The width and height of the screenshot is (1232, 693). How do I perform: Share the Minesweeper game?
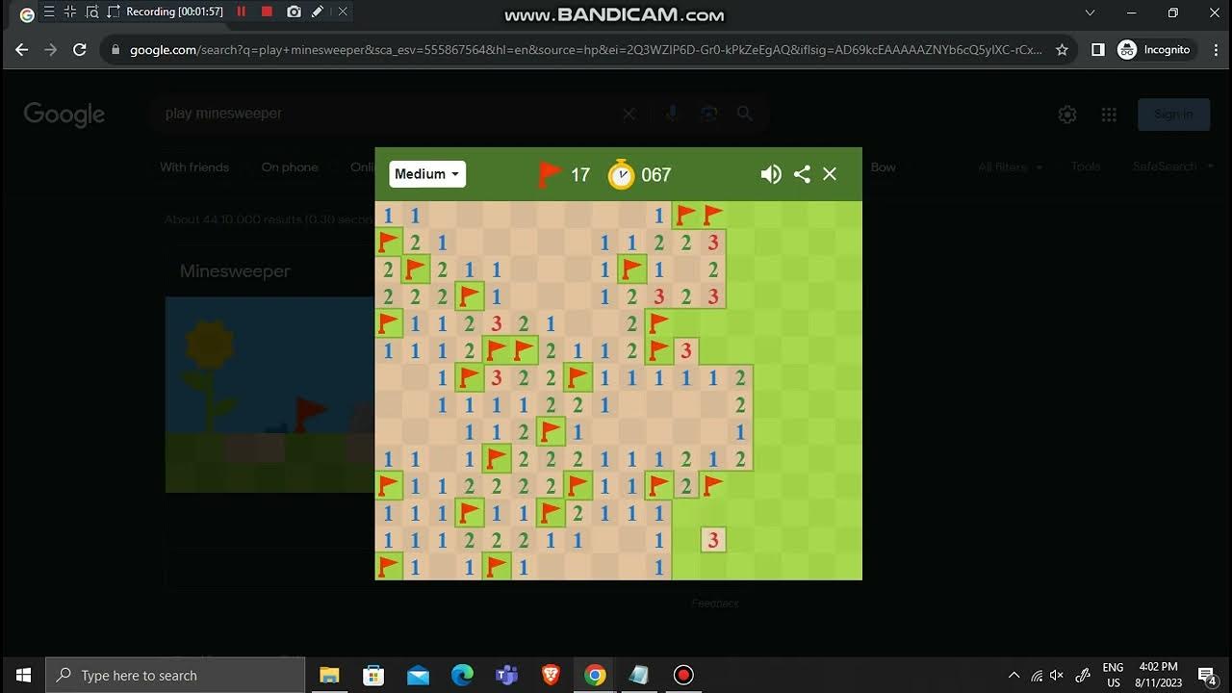click(802, 174)
